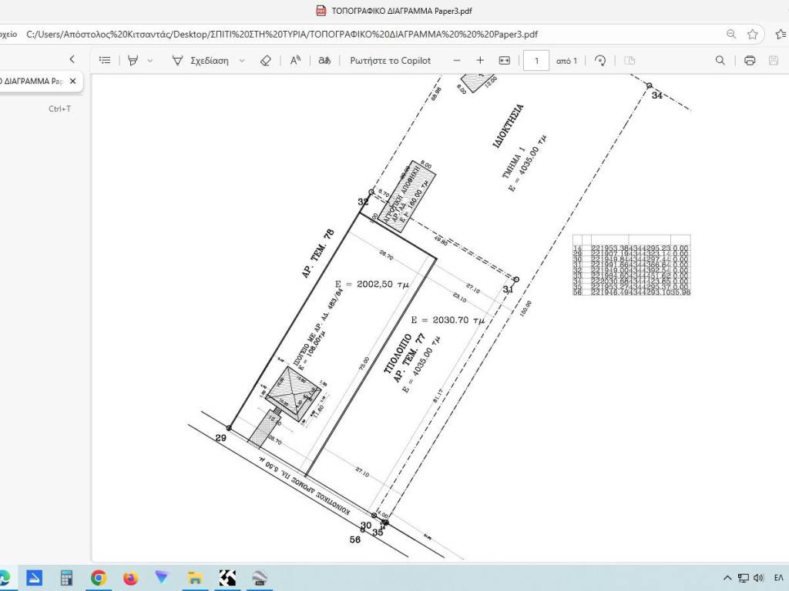789x591 pixels.
Task: Rotate the PDF page
Action: point(601,60)
